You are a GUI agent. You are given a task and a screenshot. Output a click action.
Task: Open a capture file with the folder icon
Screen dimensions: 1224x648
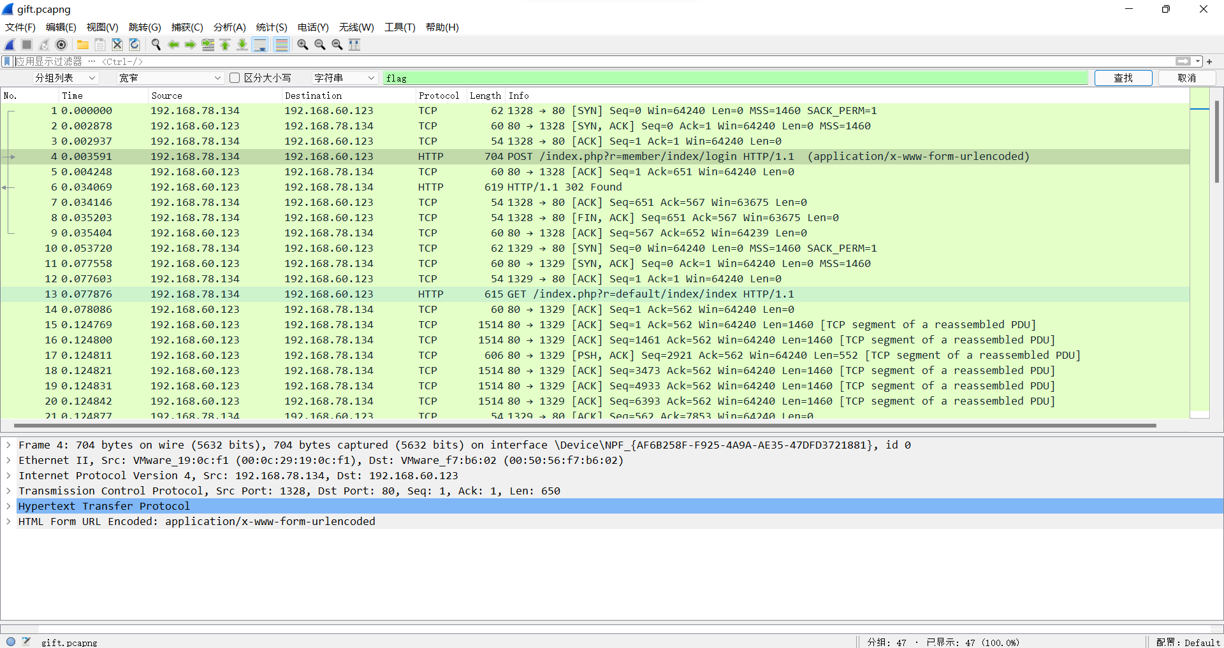click(x=83, y=45)
